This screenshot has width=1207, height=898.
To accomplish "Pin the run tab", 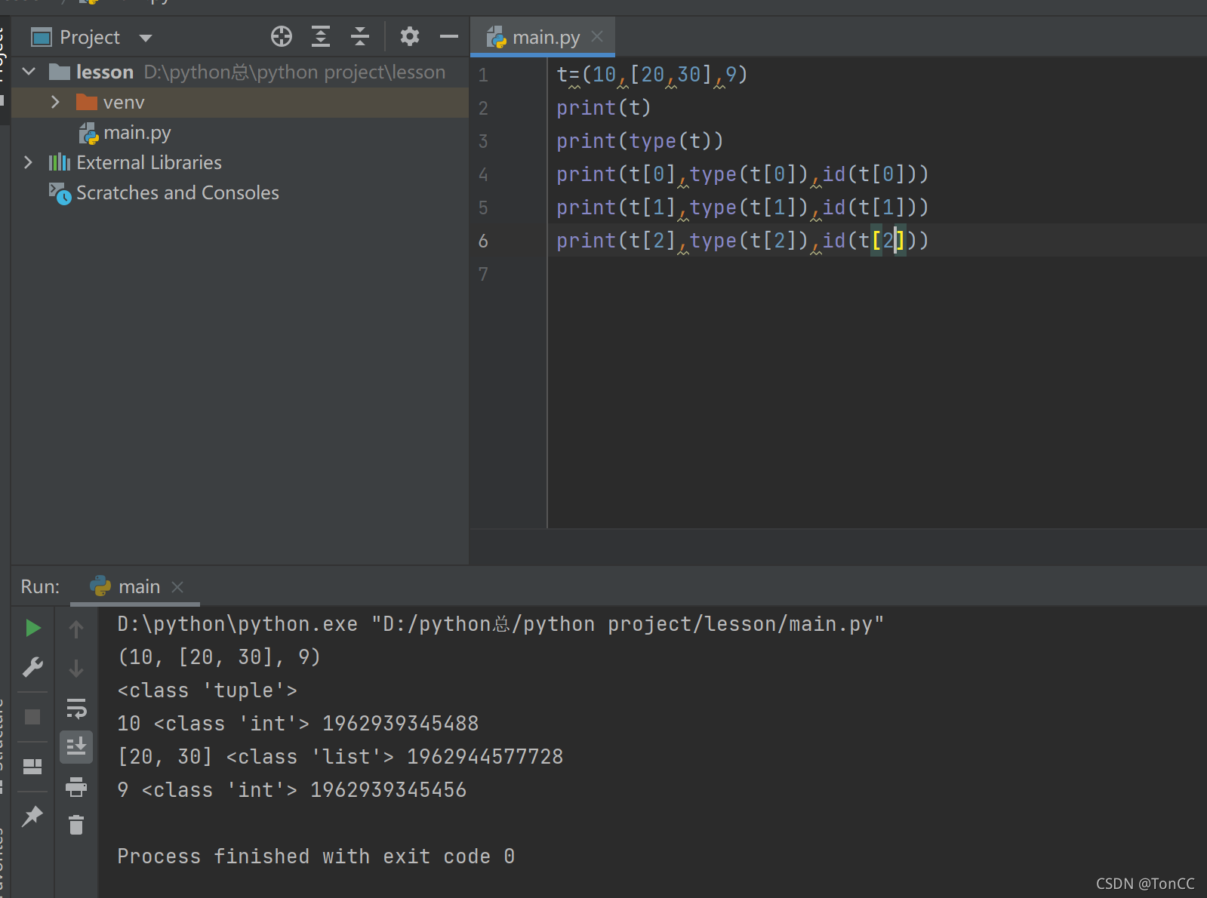I will click(x=32, y=816).
